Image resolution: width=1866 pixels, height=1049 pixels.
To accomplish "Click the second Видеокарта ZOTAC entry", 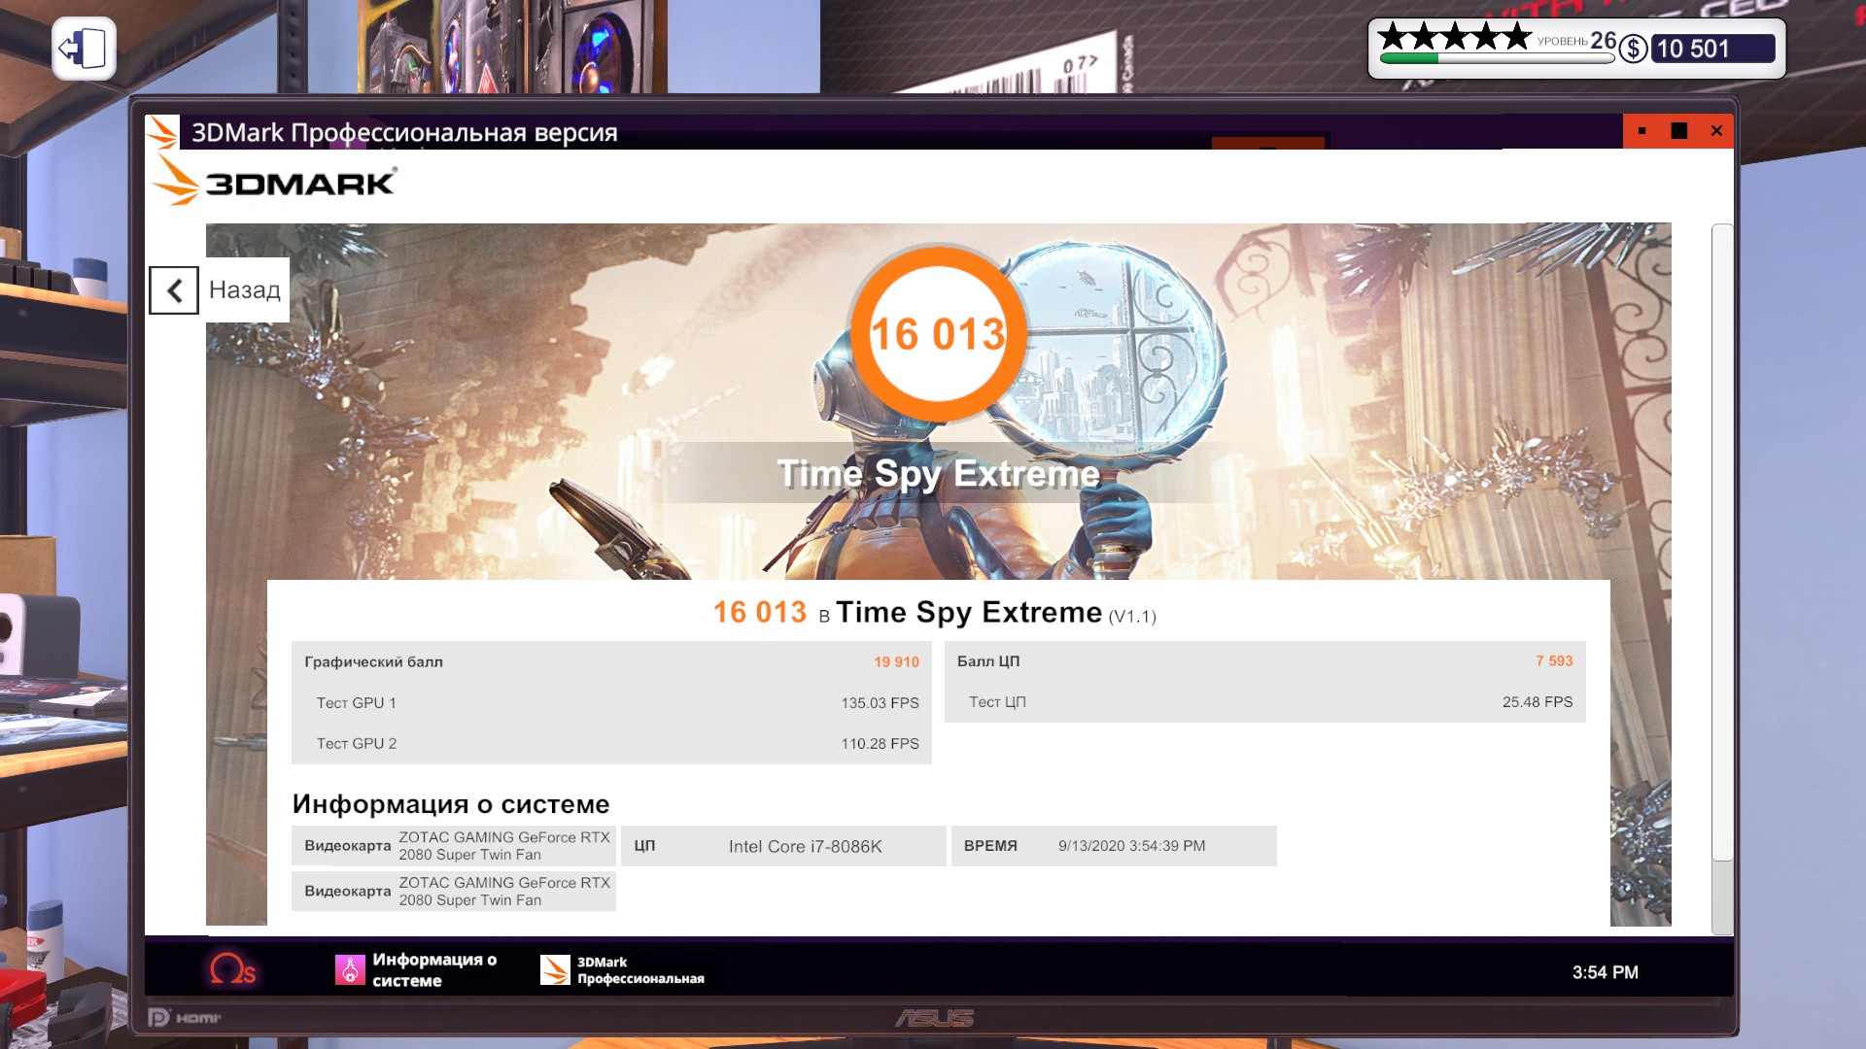I will click(454, 891).
